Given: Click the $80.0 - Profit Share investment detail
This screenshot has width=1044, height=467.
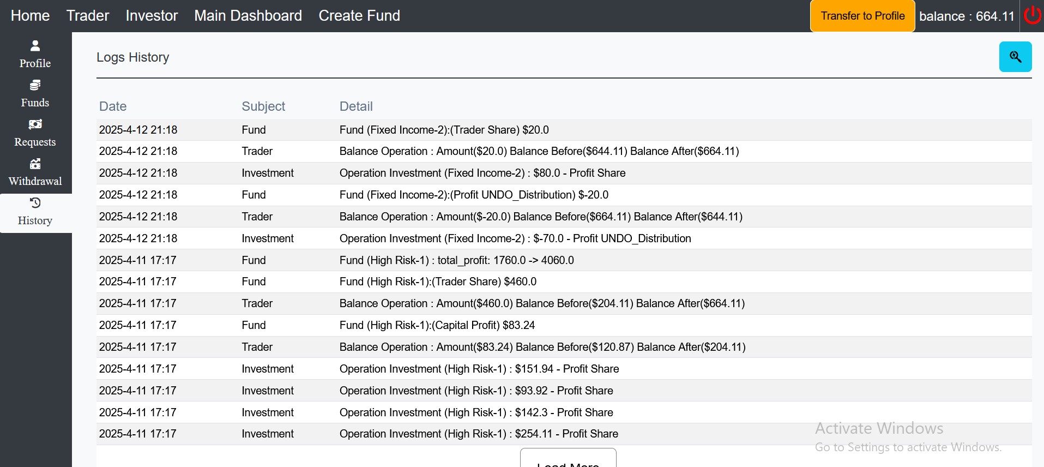Looking at the screenshot, I should coord(482,173).
